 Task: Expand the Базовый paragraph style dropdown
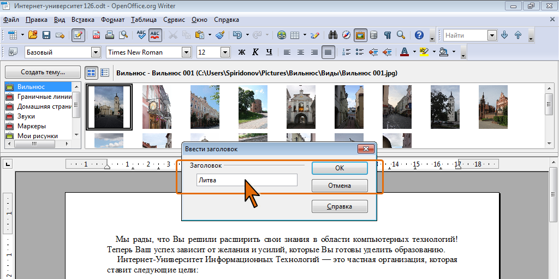click(96, 52)
